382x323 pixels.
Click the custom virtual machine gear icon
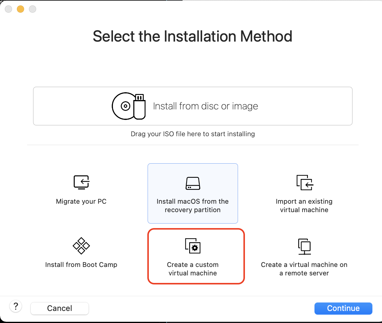coord(193,246)
